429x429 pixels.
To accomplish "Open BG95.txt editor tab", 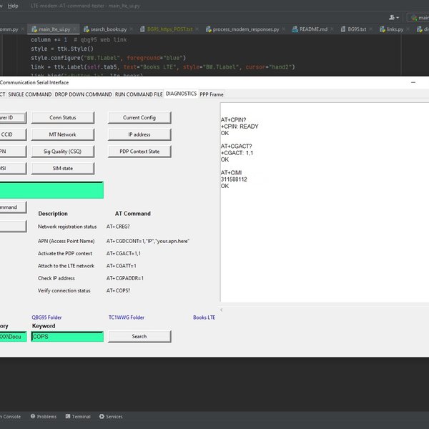I will (x=357, y=29).
